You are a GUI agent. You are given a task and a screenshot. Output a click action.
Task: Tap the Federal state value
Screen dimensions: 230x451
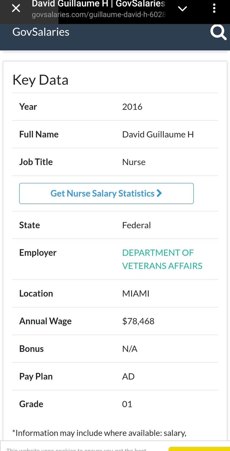(x=136, y=225)
